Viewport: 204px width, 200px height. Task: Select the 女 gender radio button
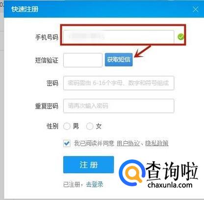coord(90,126)
